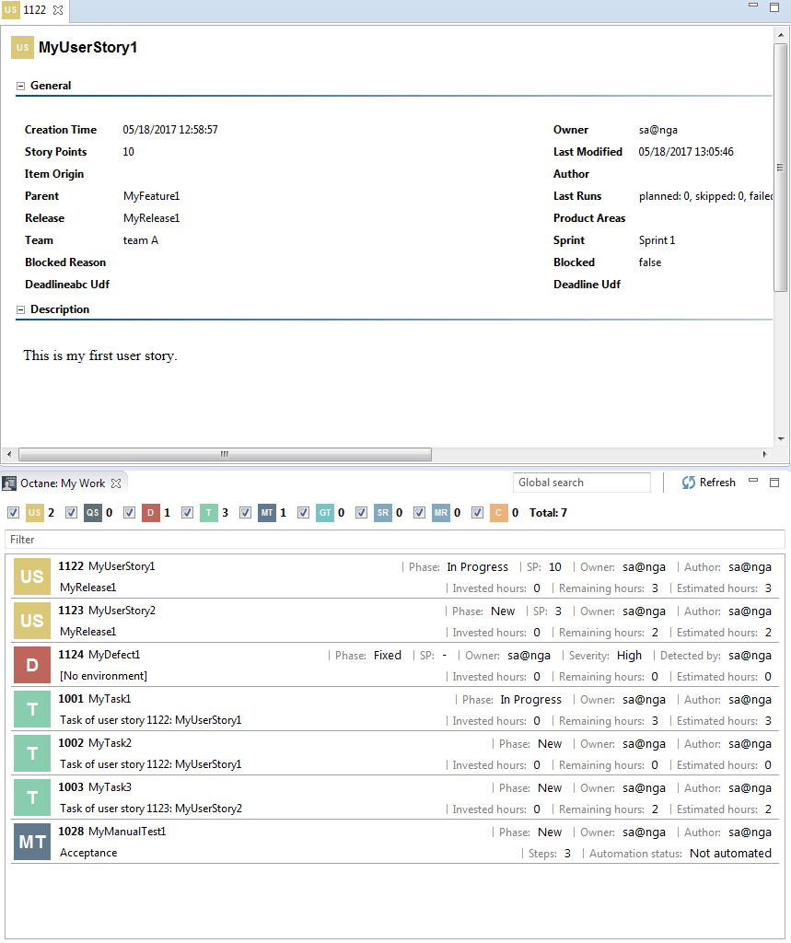Toggle the Task filter checkbox
Image resolution: width=791 pixels, height=943 pixels.
click(187, 513)
